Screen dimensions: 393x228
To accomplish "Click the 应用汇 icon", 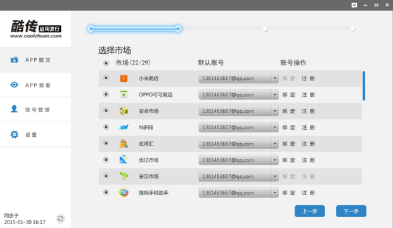I will [x=124, y=144].
